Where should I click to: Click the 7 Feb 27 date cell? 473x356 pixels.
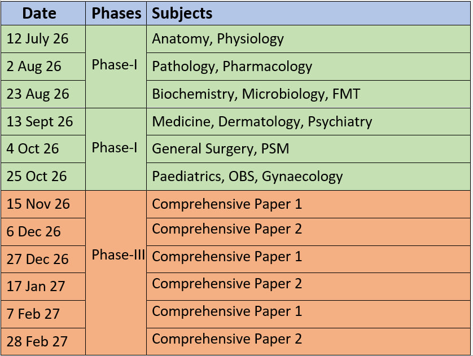pyautogui.click(x=43, y=314)
